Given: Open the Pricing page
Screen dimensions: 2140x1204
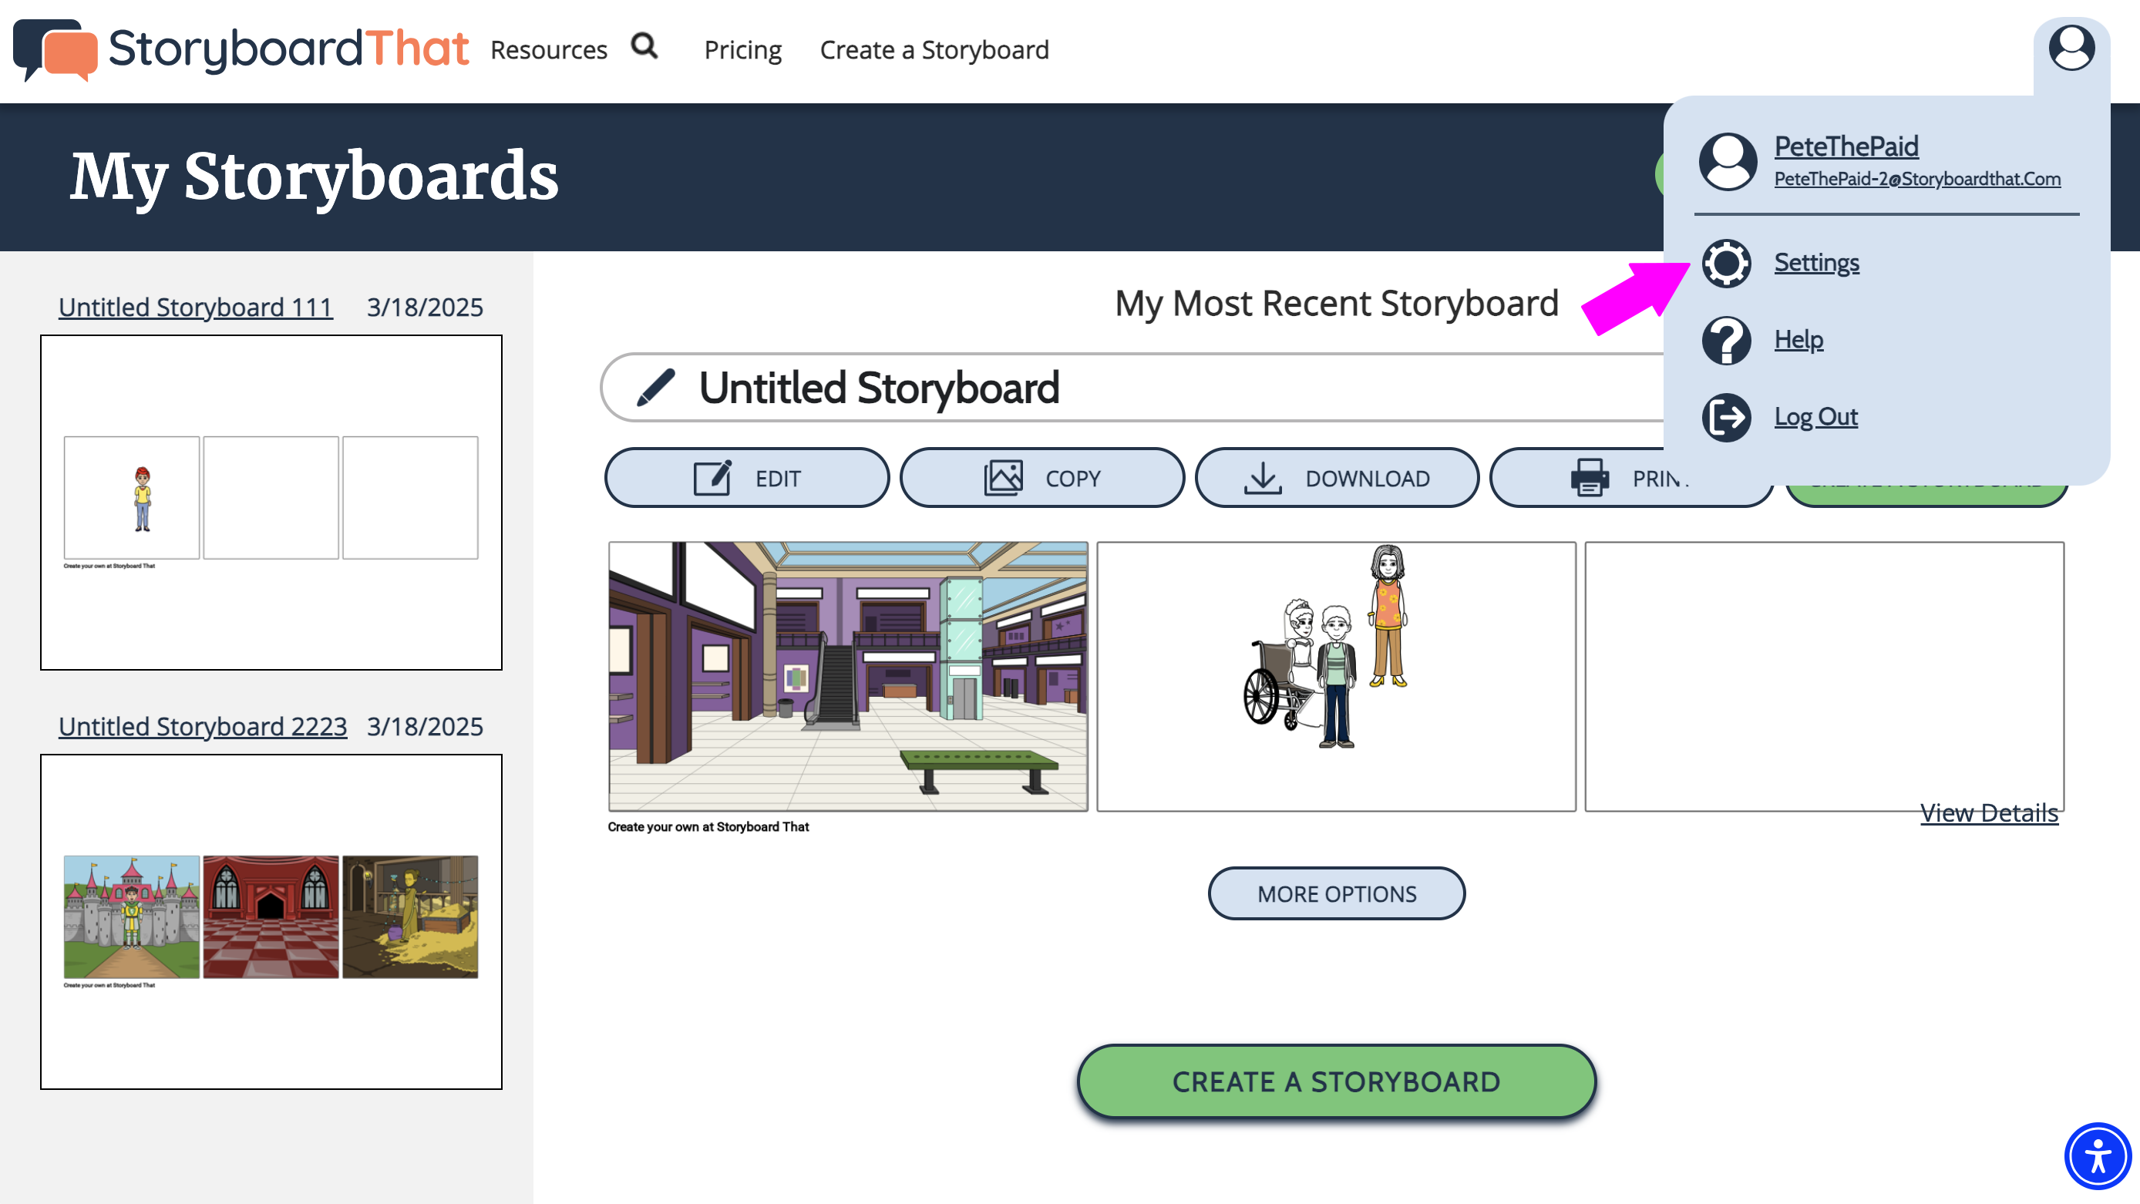Looking at the screenshot, I should [x=742, y=50].
